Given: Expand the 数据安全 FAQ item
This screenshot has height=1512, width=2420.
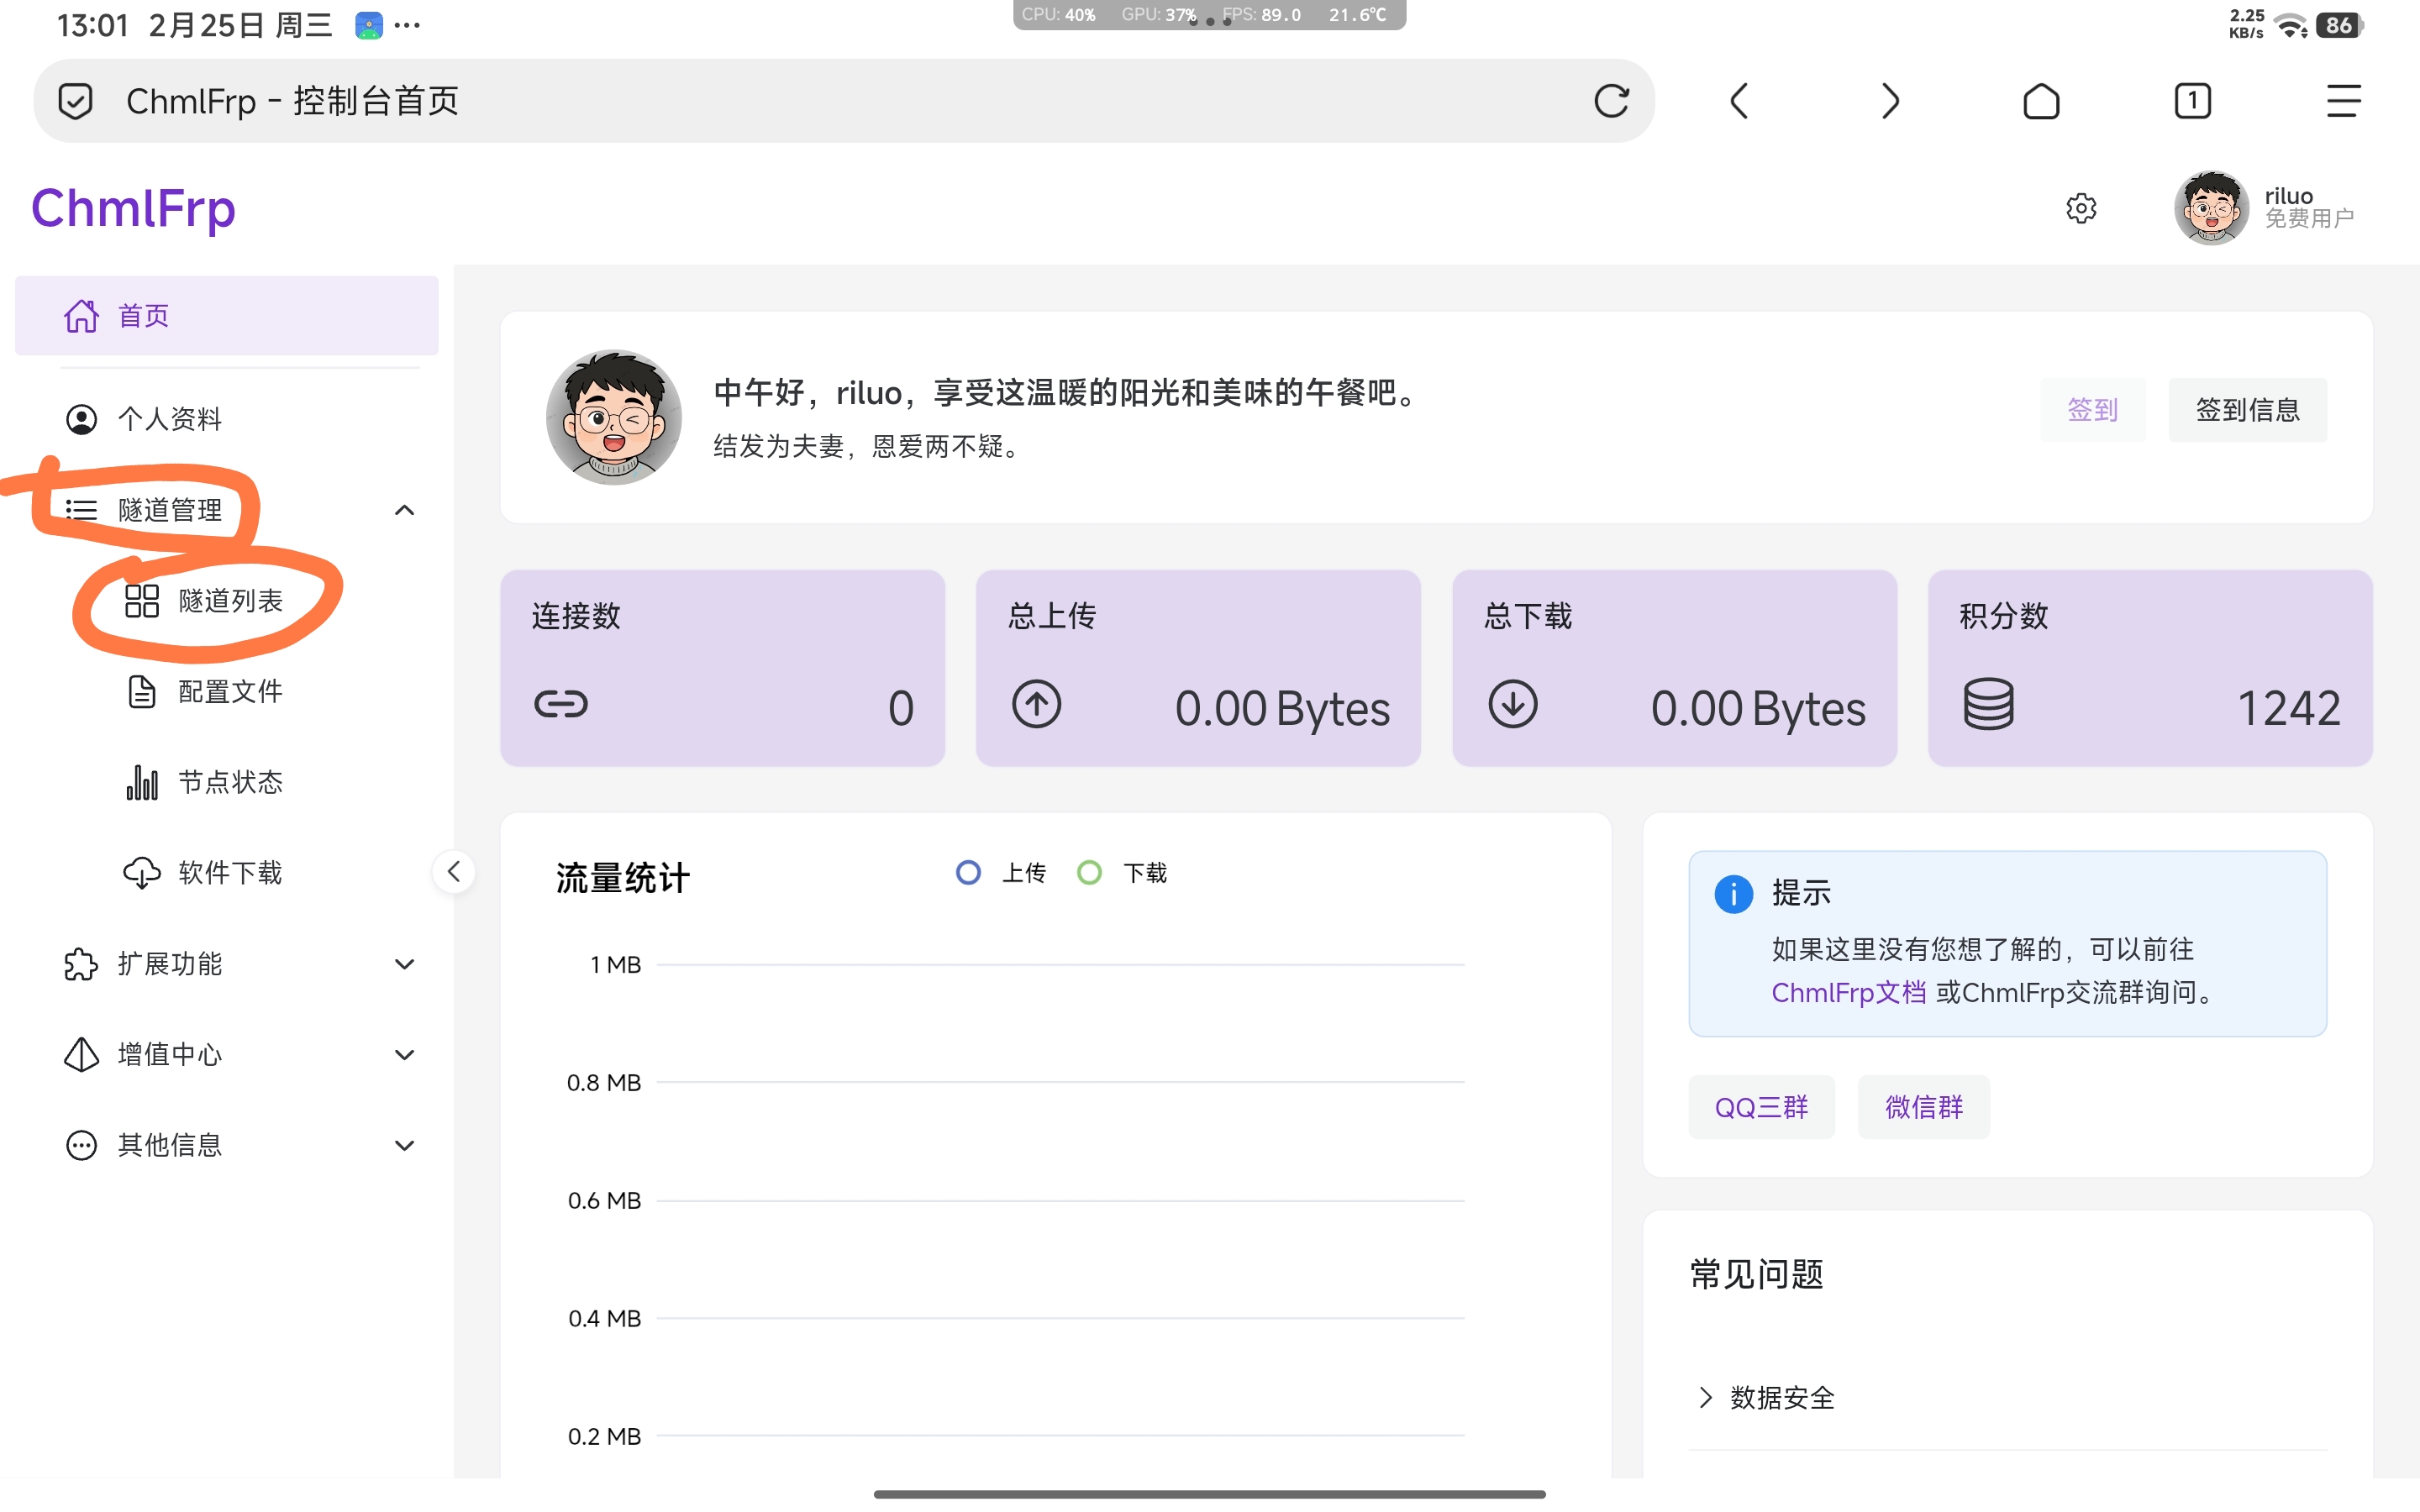Looking at the screenshot, I should pos(1782,1397).
